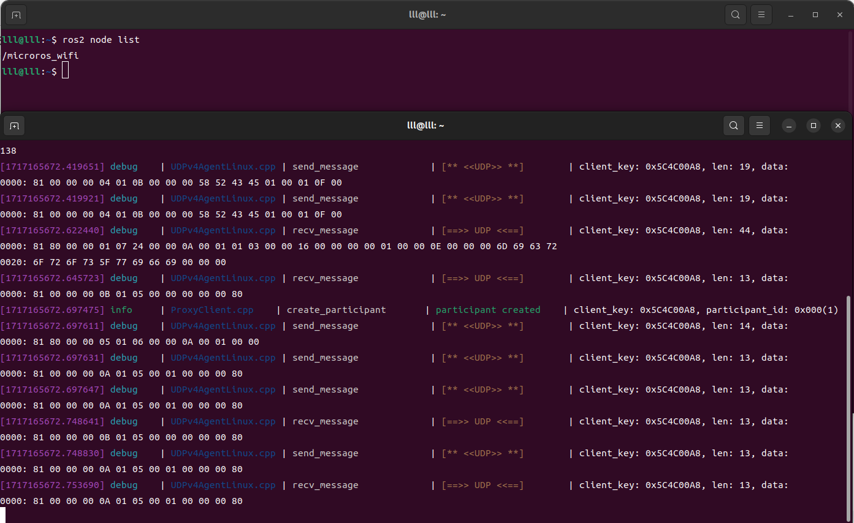The width and height of the screenshot is (854, 523).
Task: Click 'create_participant' function name
Action: pos(337,310)
